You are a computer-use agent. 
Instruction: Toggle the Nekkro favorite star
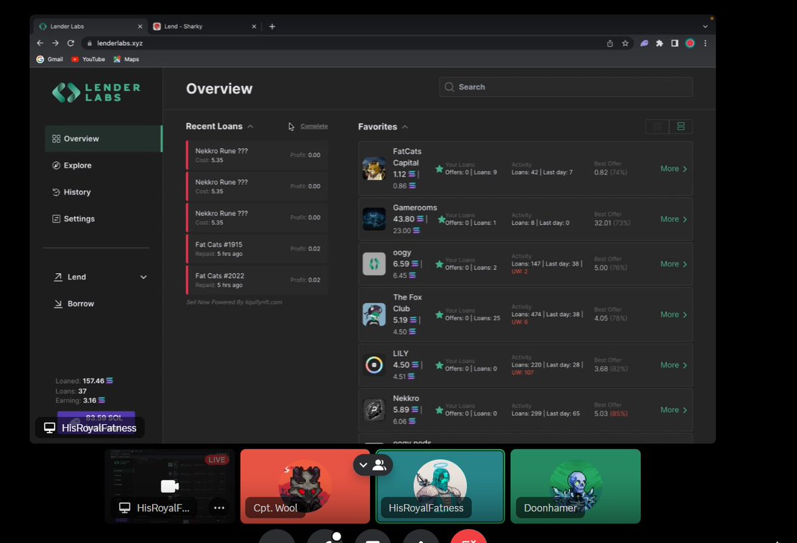[439, 409]
